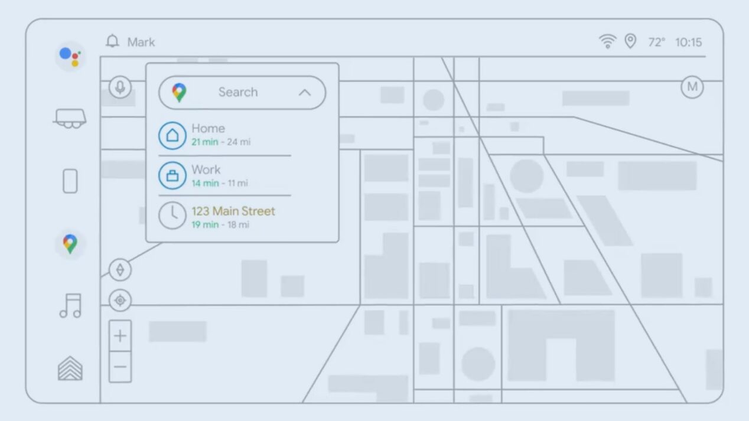The height and width of the screenshot is (421, 749).
Task: Zoom in with the plus control
Action: (120, 335)
